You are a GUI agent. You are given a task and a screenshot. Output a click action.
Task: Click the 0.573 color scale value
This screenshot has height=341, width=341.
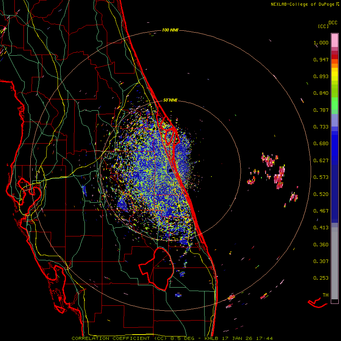[321, 177]
